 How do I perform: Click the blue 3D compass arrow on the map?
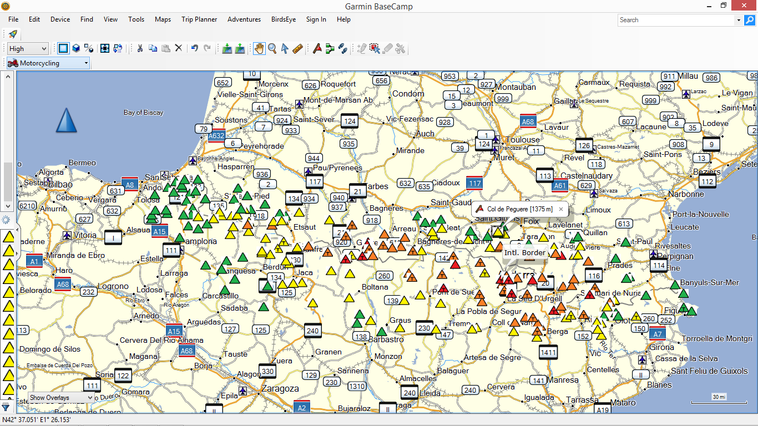(x=67, y=120)
